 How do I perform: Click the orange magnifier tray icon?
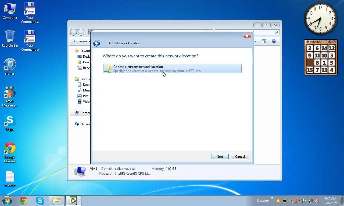pos(298,201)
